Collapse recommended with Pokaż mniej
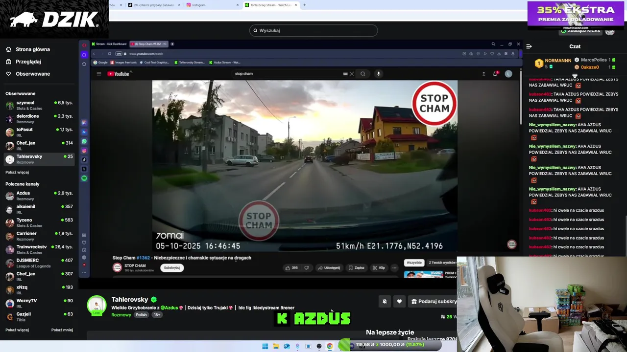 62,330
